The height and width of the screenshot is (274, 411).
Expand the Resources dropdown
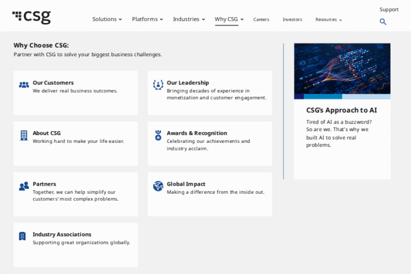[328, 20]
